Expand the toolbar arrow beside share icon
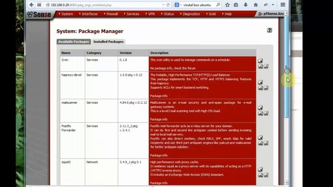333x187 pixels. [x=273, y=5]
